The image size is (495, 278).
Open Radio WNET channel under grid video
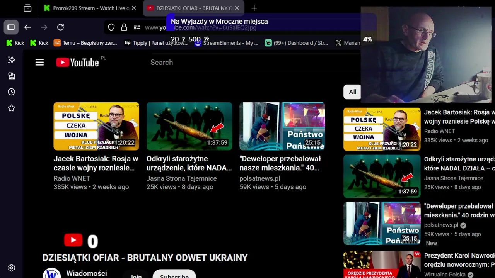[72, 178]
